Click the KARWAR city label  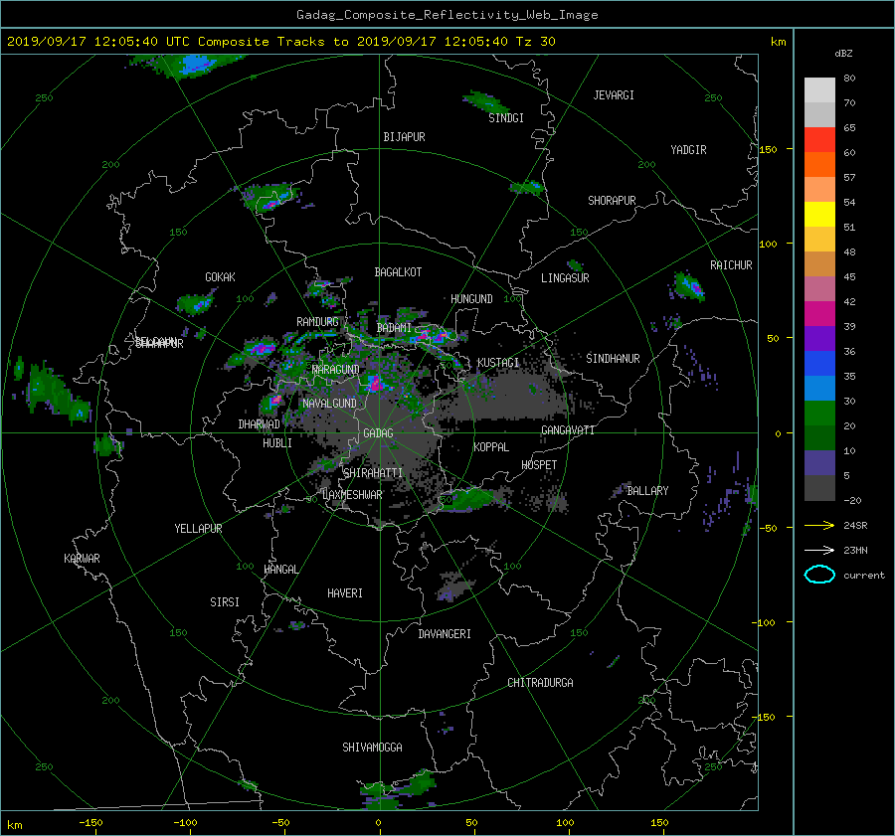pyautogui.click(x=82, y=559)
